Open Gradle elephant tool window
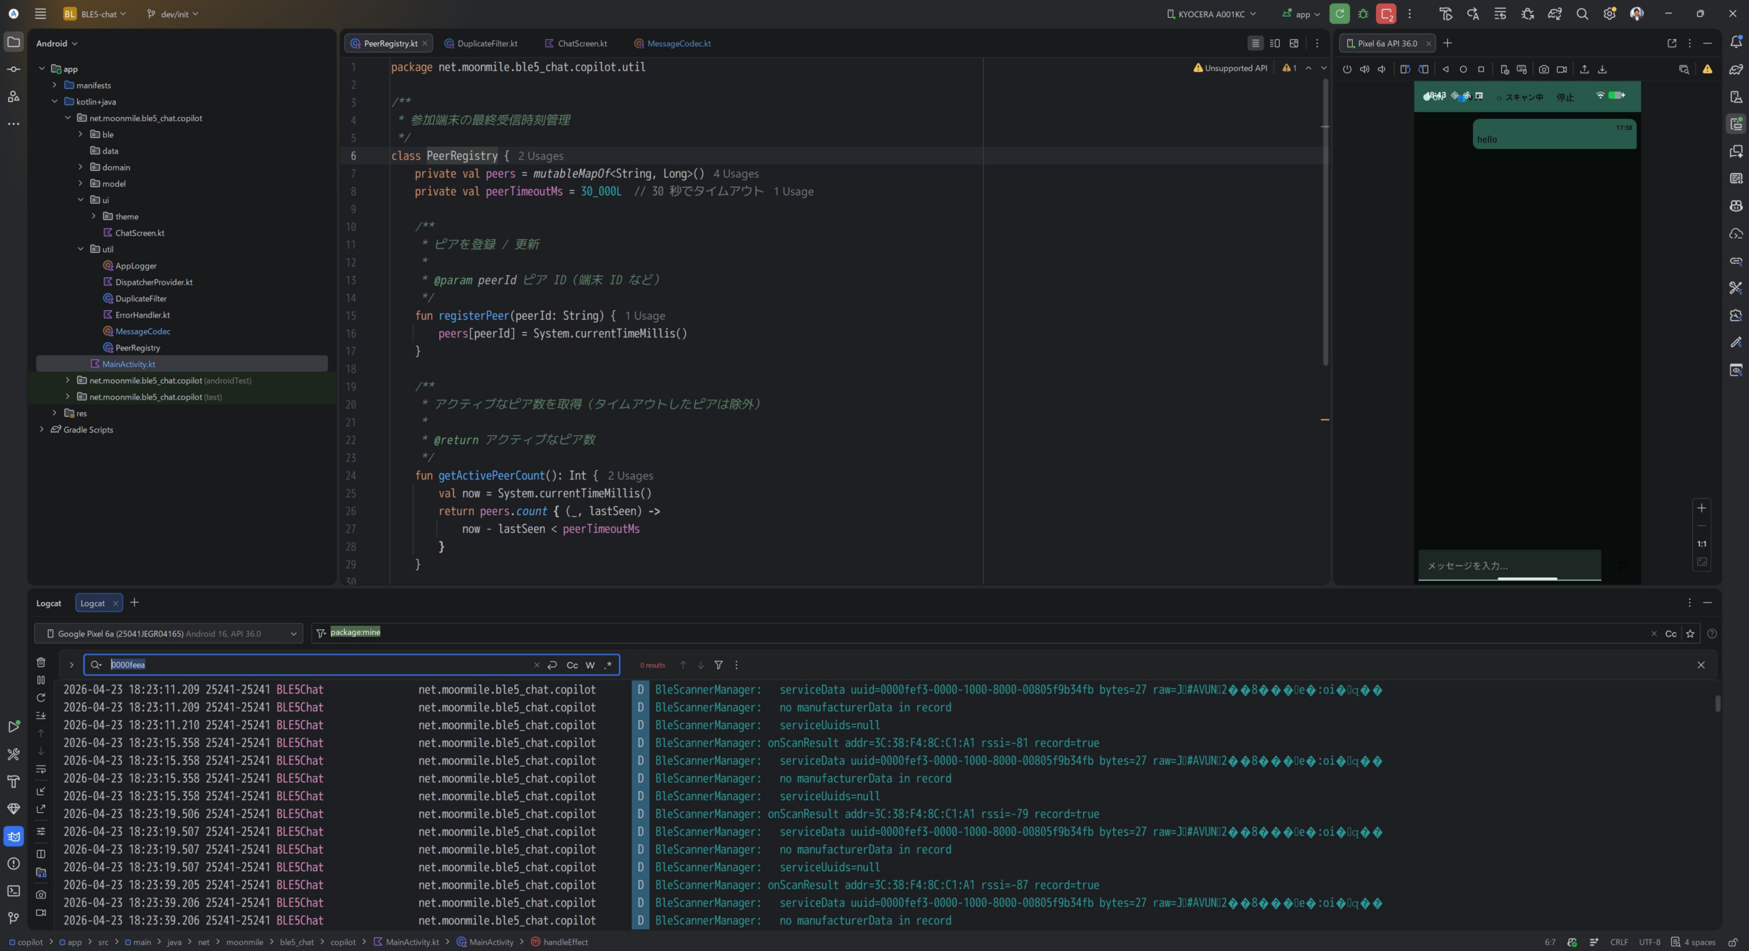1749x951 pixels. [1736, 69]
